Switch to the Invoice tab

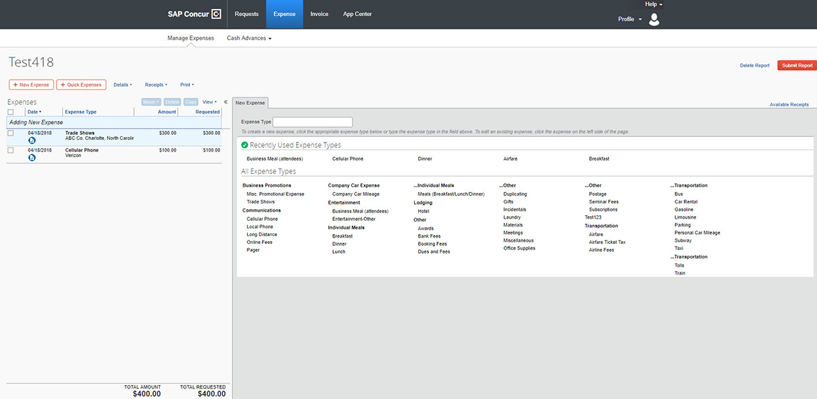pyautogui.click(x=319, y=14)
